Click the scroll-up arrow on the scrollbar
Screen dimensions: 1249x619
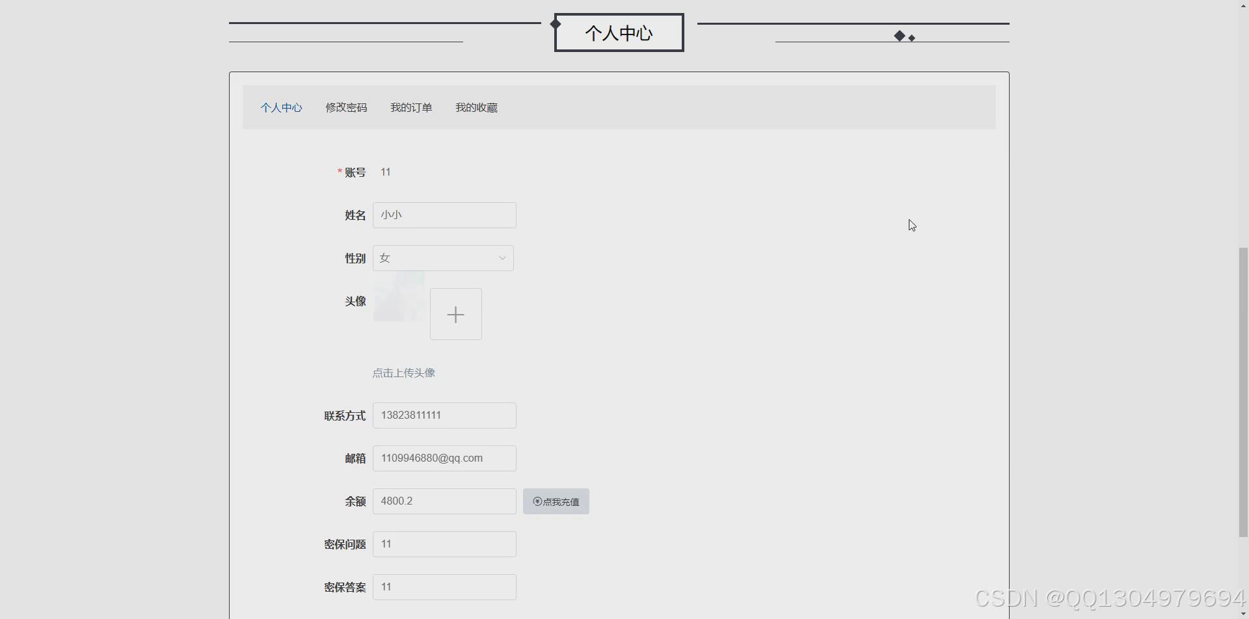click(1242, 5)
